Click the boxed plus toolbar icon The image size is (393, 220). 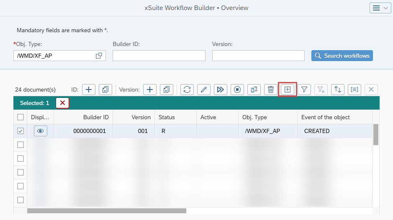[x=288, y=90]
